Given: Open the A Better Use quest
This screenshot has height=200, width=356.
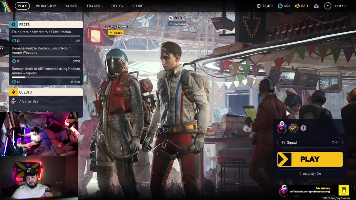Looking at the screenshot, I should pyautogui.click(x=46, y=101).
